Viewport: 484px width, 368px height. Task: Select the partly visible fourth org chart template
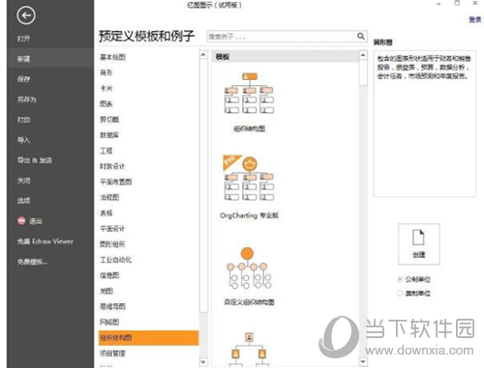(249, 350)
